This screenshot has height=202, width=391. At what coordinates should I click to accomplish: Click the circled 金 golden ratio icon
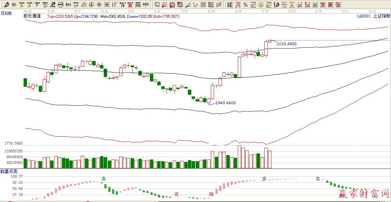(261, 5)
